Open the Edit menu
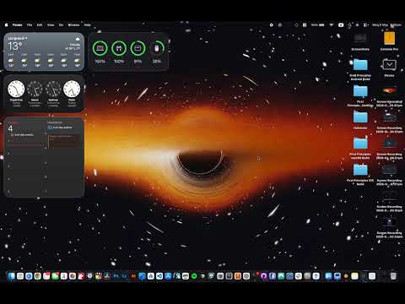 [40, 24]
